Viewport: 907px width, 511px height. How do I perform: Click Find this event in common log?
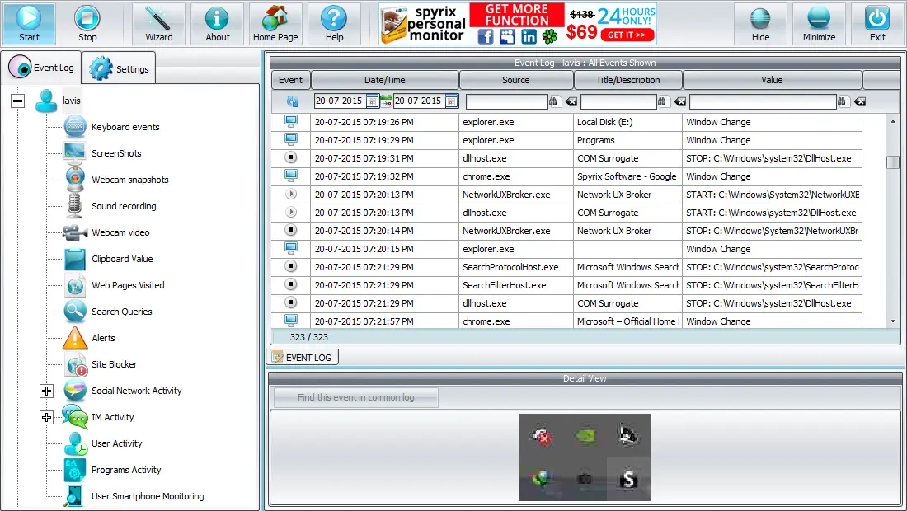click(x=355, y=398)
